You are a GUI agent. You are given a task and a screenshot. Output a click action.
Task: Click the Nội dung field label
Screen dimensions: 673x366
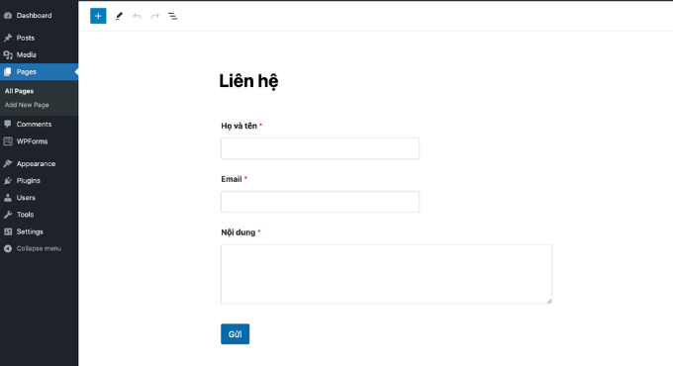tap(239, 232)
